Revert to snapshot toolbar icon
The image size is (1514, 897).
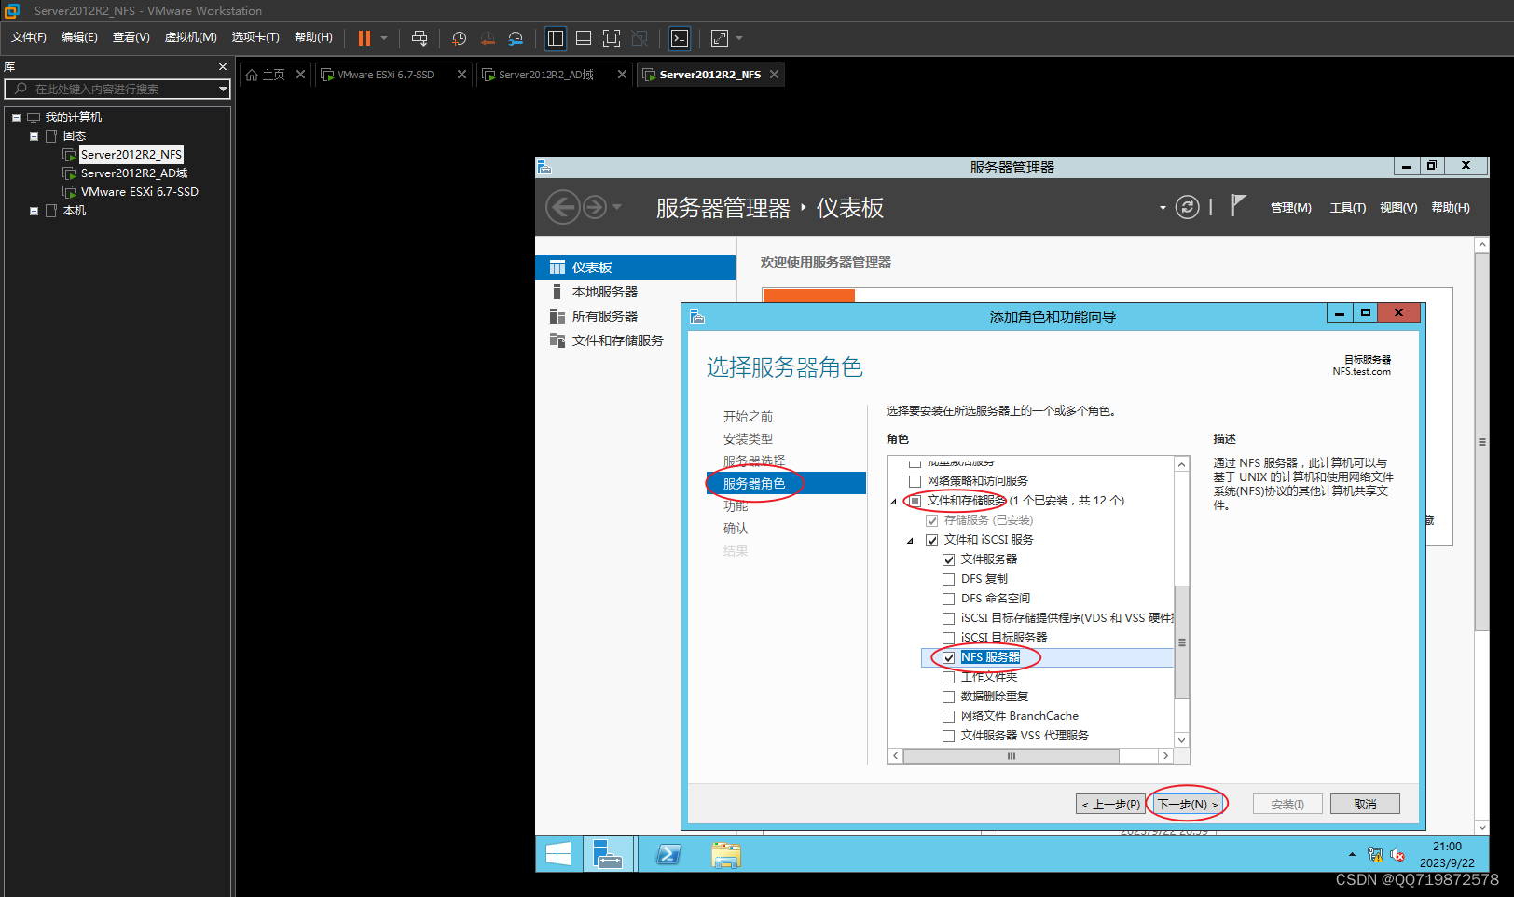(x=488, y=38)
